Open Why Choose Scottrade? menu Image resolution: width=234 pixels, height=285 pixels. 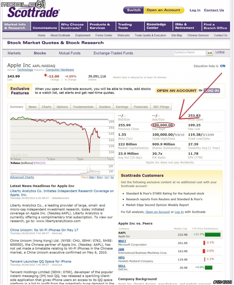(x=73, y=26)
